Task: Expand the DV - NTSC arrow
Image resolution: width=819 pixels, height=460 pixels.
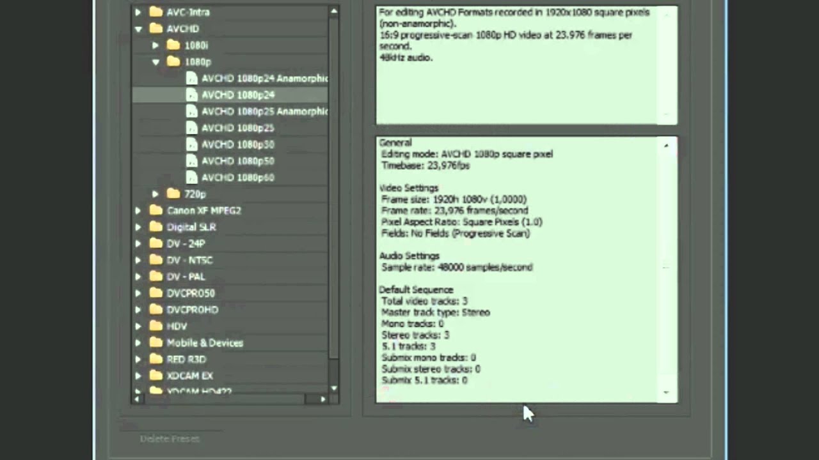Action: pyautogui.click(x=138, y=260)
